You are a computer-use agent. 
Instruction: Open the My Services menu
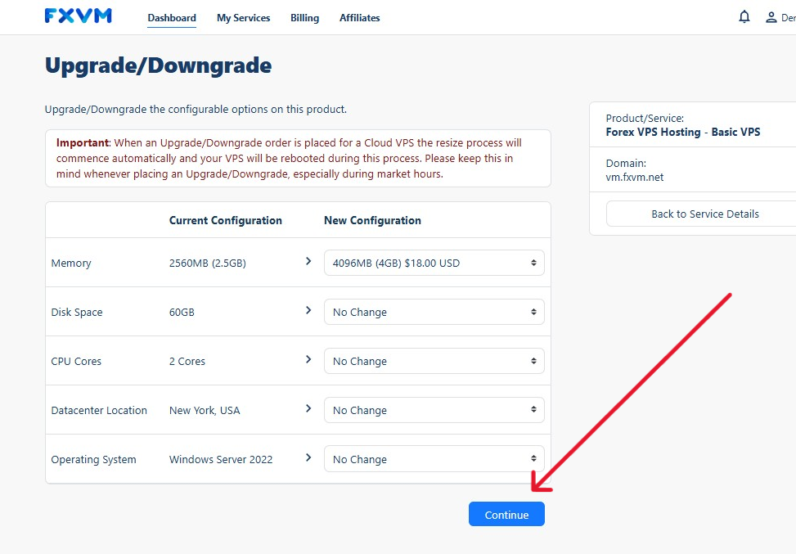coord(243,18)
